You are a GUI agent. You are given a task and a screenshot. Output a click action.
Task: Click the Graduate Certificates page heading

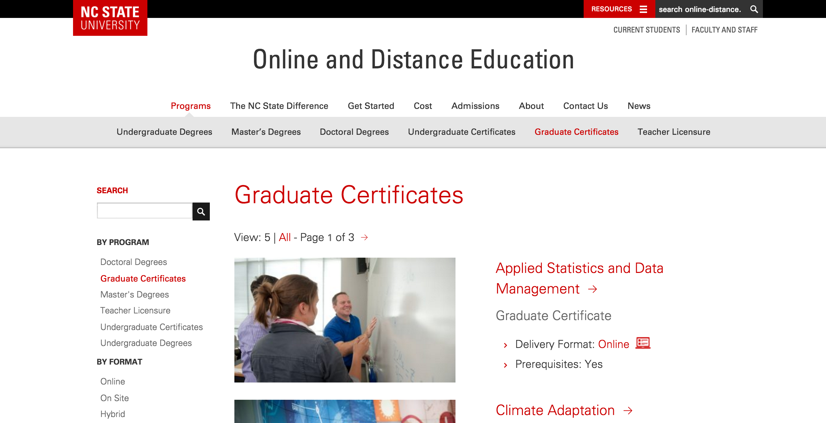tap(349, 195)
